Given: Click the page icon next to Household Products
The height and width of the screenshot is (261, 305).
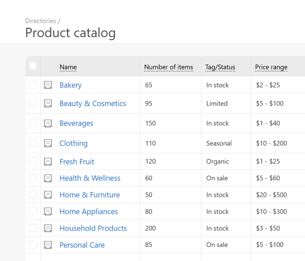Looking at the screenshot, I should (x=48, y=228).
